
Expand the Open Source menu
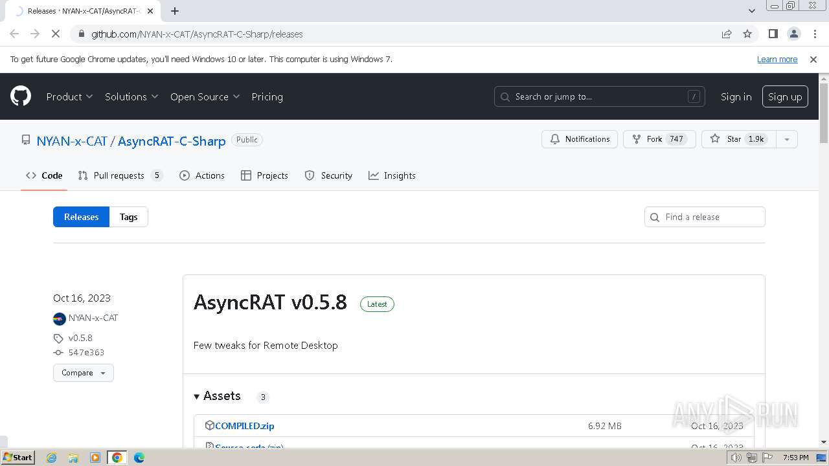pos(205,96)
